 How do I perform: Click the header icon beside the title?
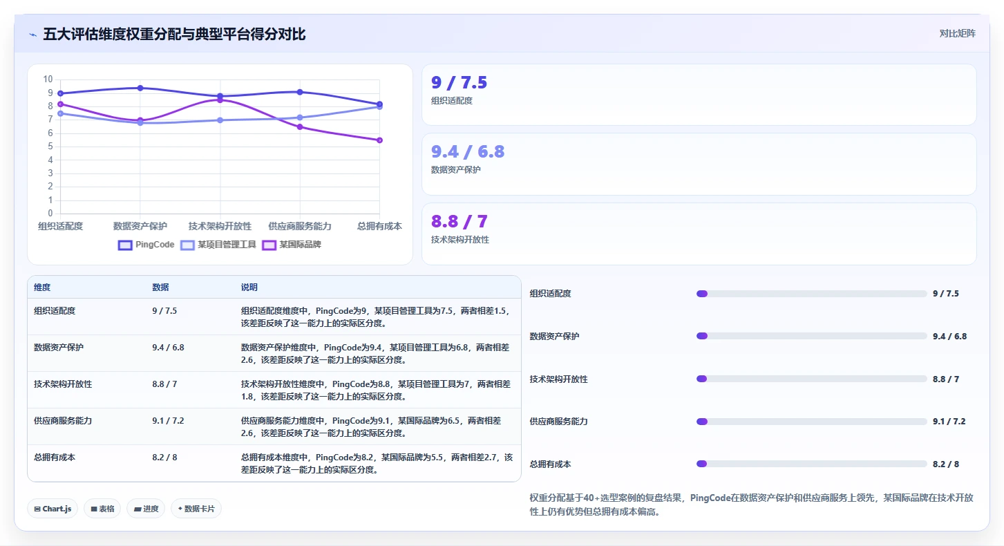click(x=33, y=35)
